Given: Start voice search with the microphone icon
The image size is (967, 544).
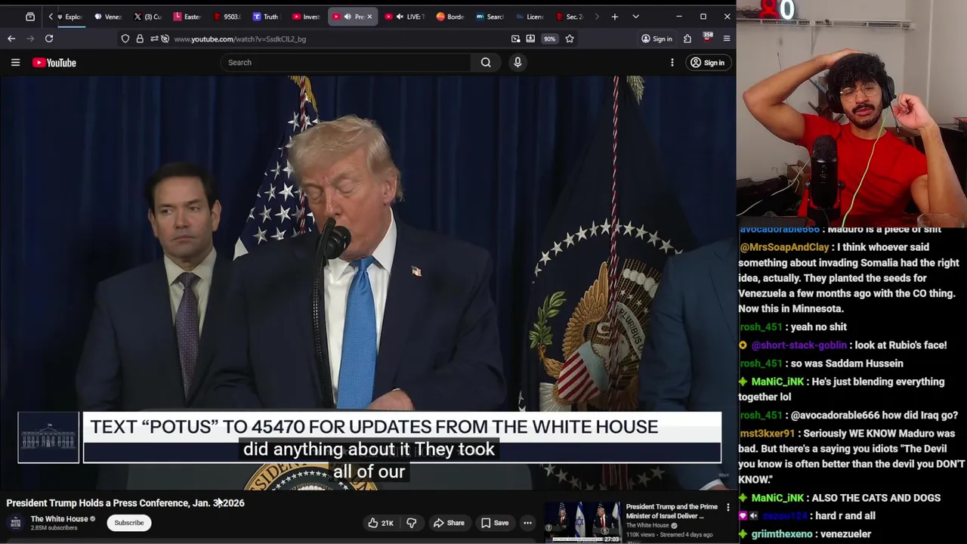Looking at the screenshot, I should point(517,63).
